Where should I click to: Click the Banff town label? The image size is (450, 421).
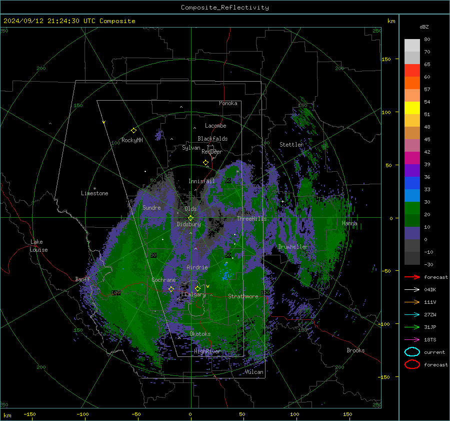82,279
